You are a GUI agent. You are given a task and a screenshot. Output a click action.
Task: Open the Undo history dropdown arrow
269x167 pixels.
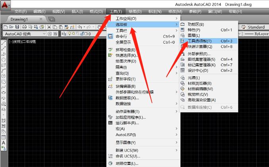coord(84,27)
